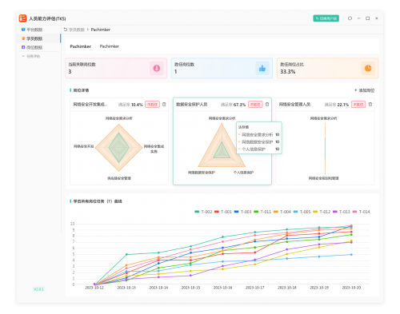Open the third sidebar item with purple icon
The width and height of the screenshot is (400, 314).
coord(32,47)
